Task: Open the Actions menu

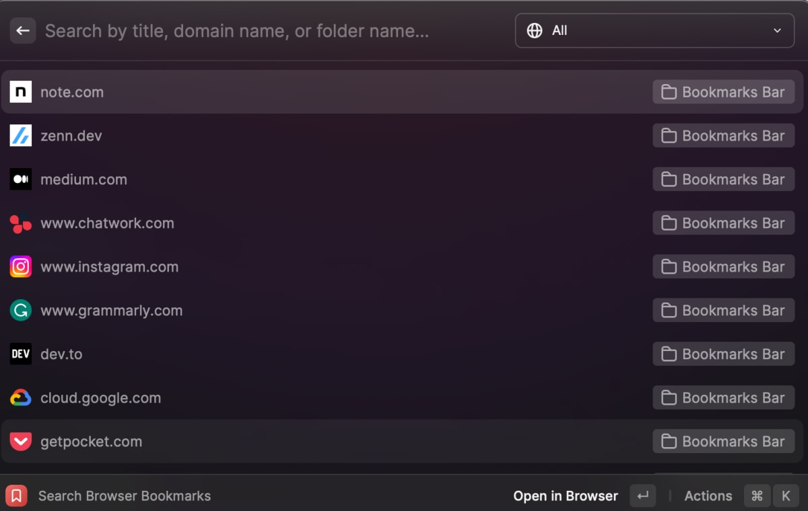Action: 708,496
